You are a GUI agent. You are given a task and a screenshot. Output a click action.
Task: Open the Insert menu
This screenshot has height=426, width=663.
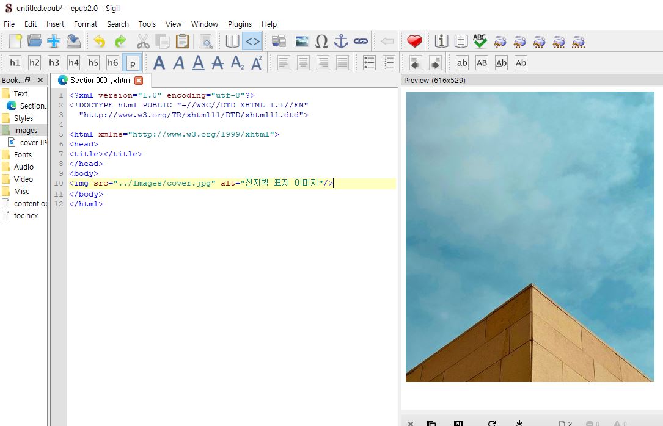(56, 24)
